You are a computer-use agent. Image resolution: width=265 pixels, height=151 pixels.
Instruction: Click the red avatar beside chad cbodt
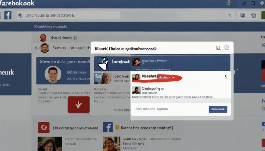[x=43, y=38]
